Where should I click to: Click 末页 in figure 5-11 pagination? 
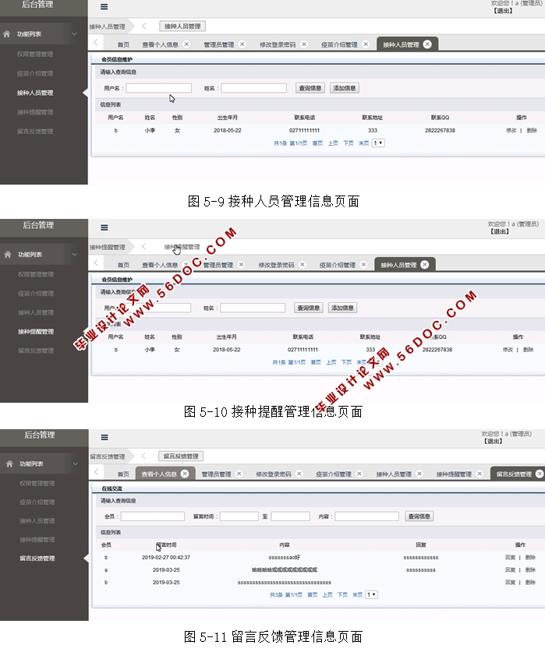[357, 595]
